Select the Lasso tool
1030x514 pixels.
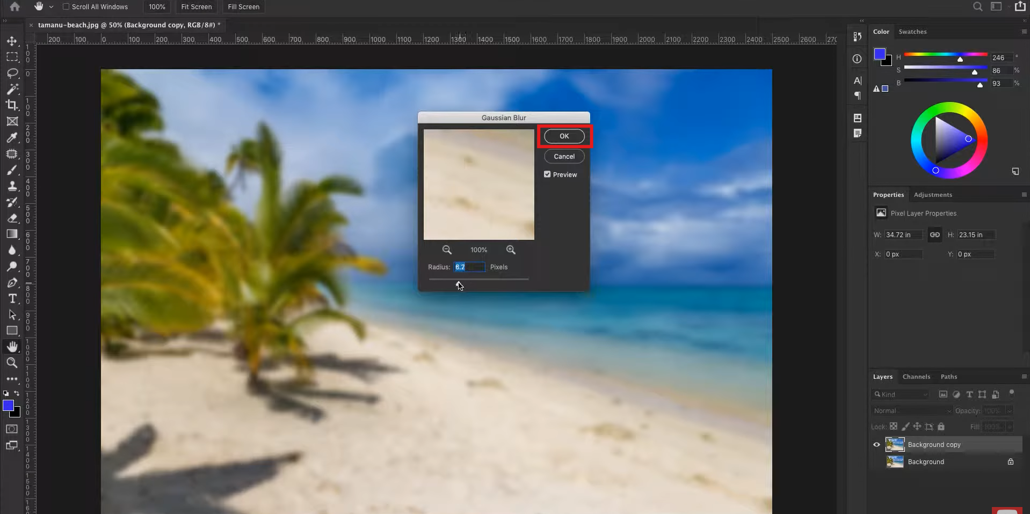click(12, 73)
